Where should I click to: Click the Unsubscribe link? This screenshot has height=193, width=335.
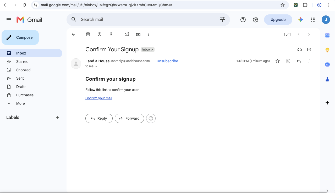point(167,61)
